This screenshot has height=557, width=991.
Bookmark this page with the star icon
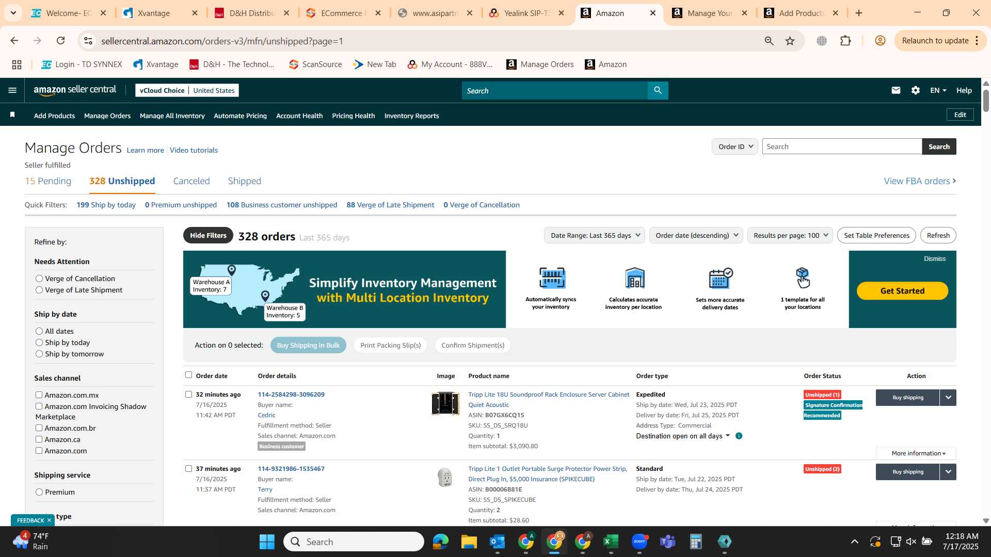point(790,41)
